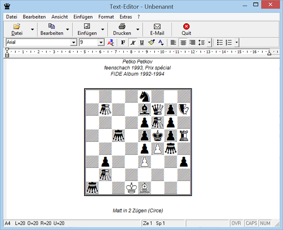
Task: Expand the Arial font dropdown arrow
Action: [74, 42]
